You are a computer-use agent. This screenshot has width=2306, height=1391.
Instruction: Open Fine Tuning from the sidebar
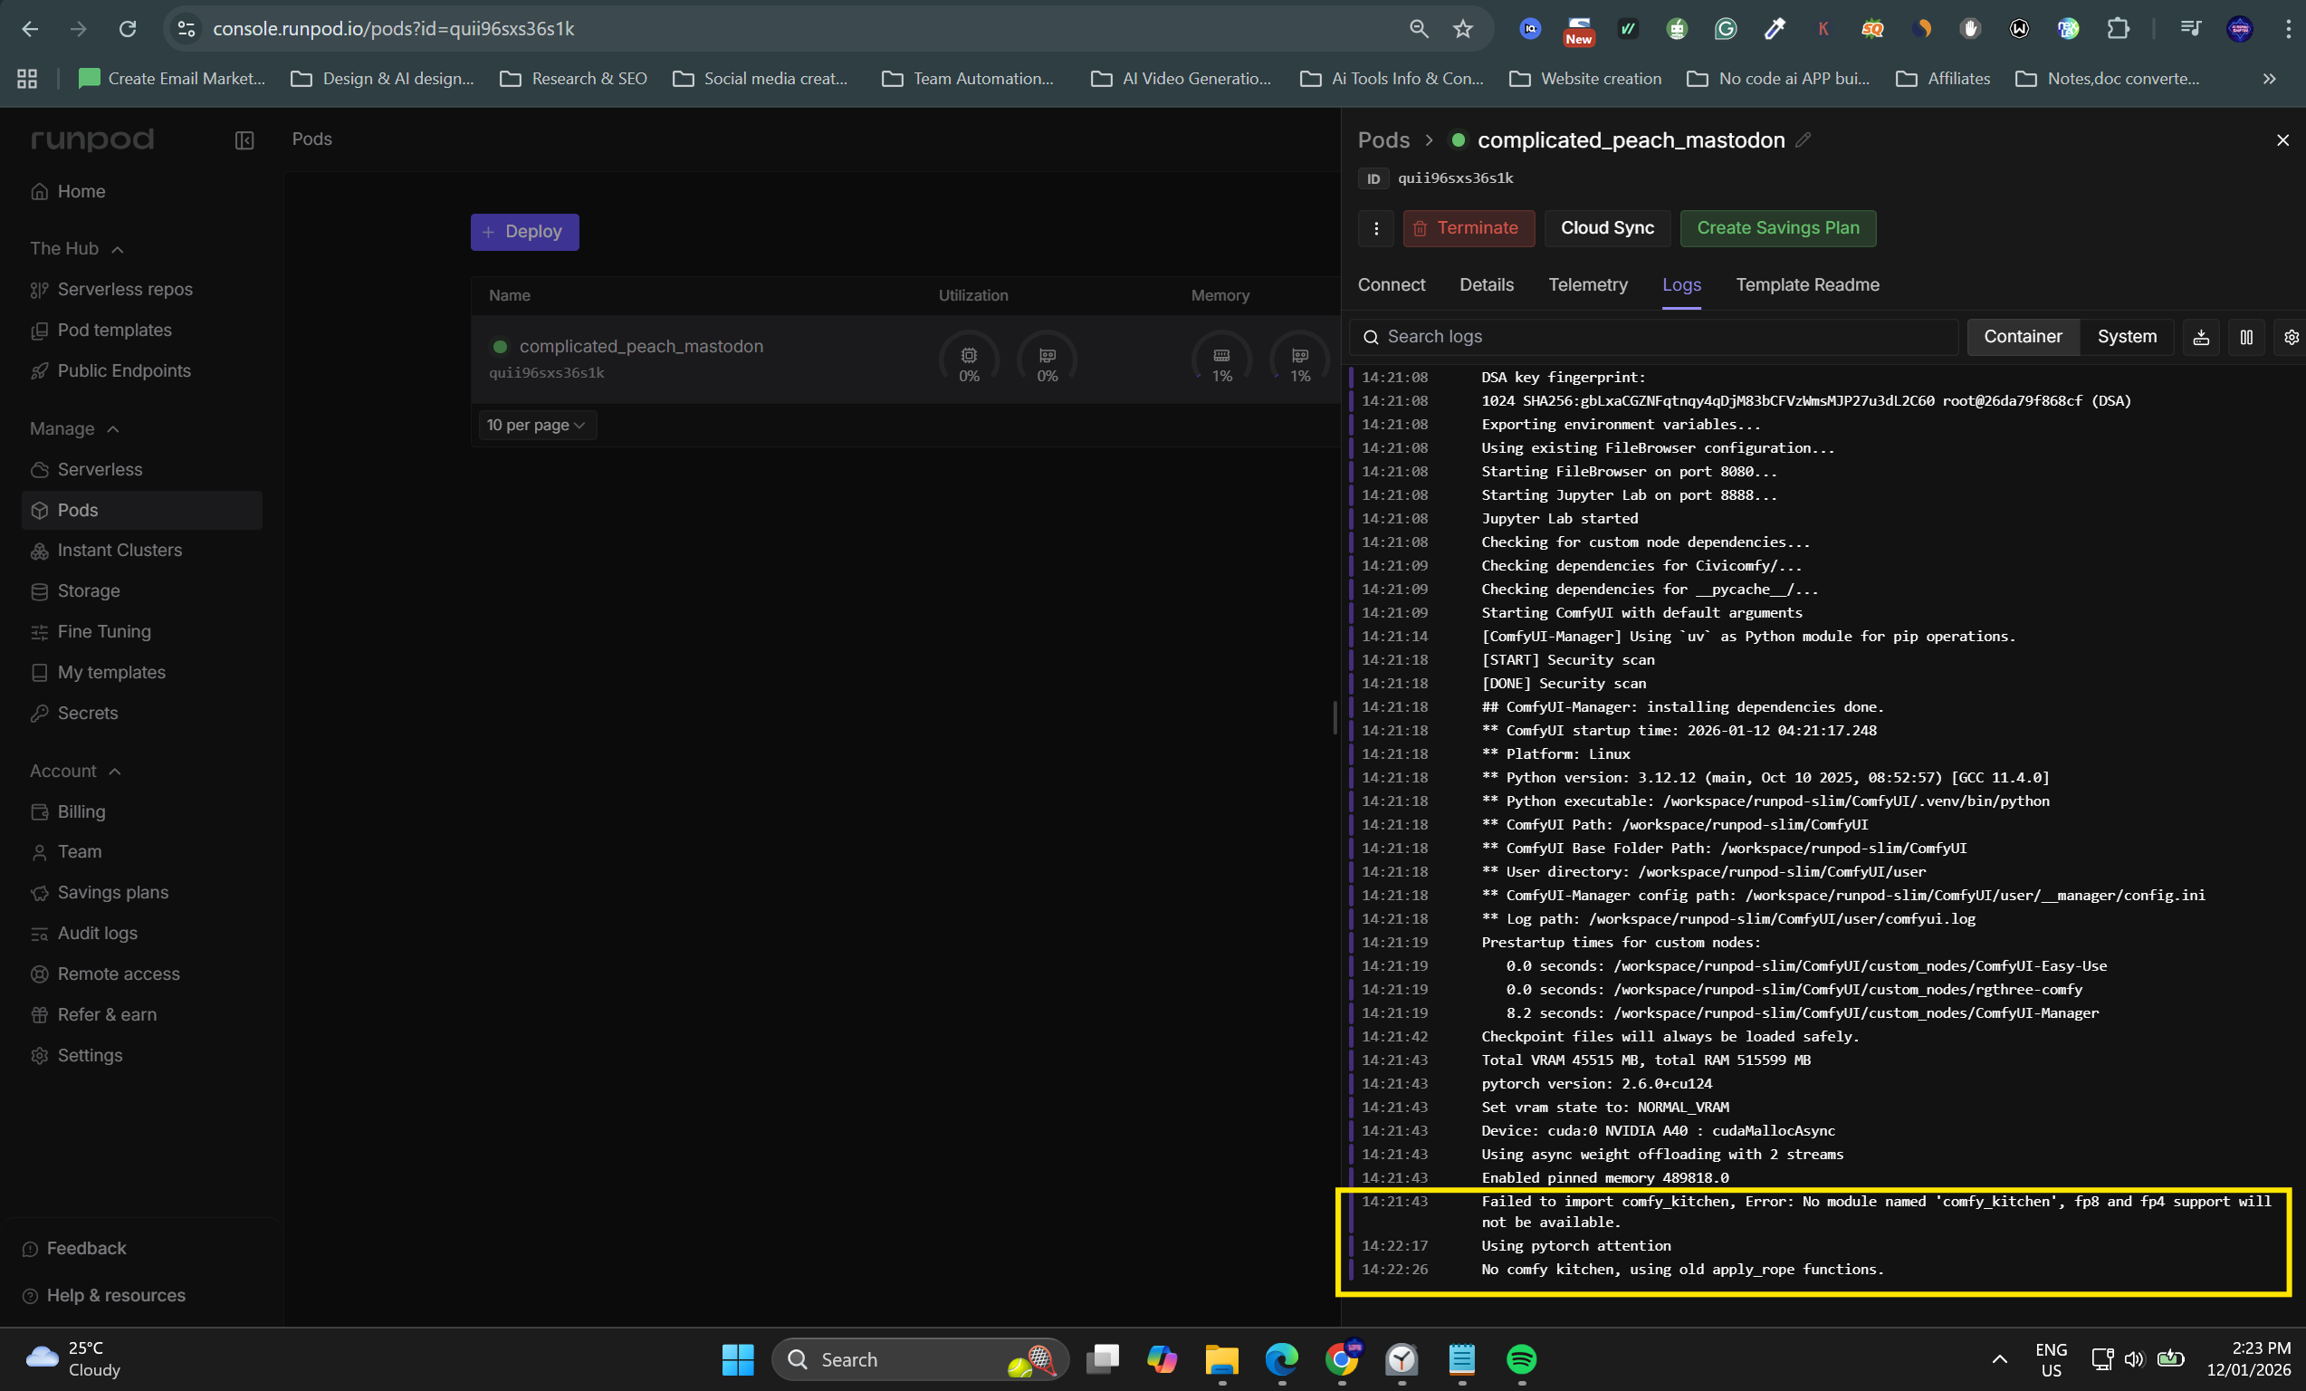tap(103, 633)
